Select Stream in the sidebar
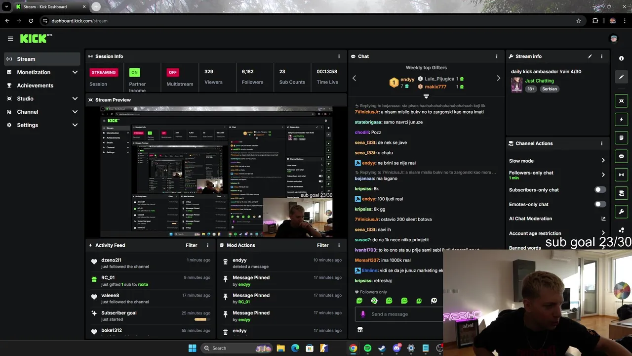Image resolution: width=632 pixels, height=356 pixels. coord(42,59)
